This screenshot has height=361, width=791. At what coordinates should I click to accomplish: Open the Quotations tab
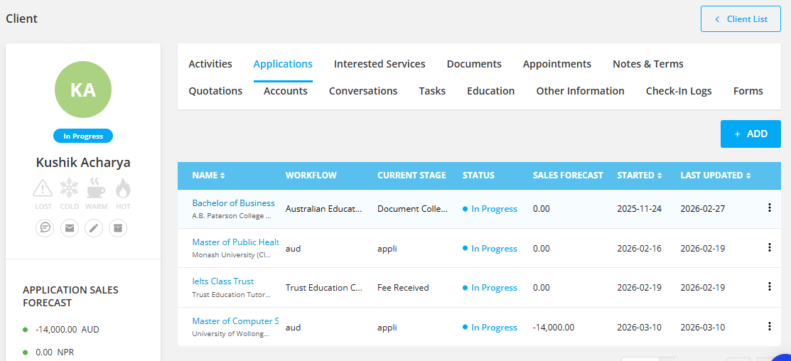pos(215,91)
